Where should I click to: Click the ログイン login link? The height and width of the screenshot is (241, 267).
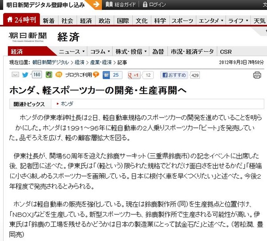154,4
